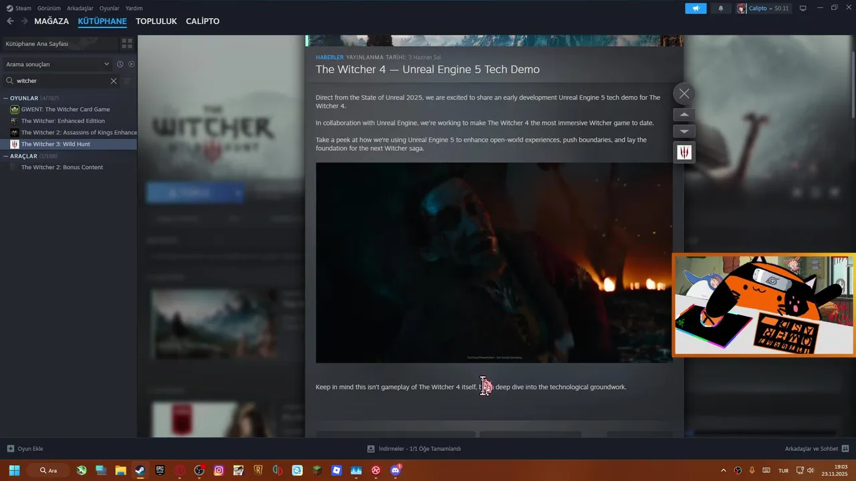This screenshot has height=481, width=856.
Task: Click the recent activity clock filter icon
Action: click(x=120, y=64)
